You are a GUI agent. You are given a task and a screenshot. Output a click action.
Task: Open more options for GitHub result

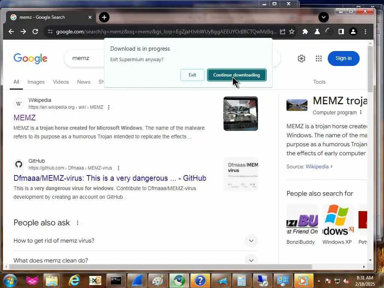pos(118,168)
